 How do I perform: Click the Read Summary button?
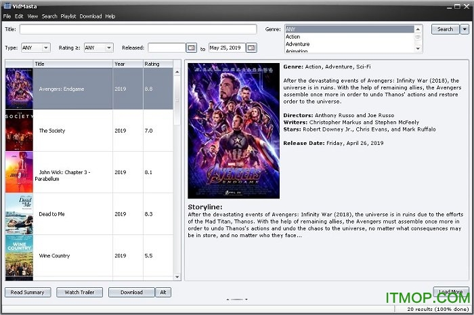(x=28, y=293)
